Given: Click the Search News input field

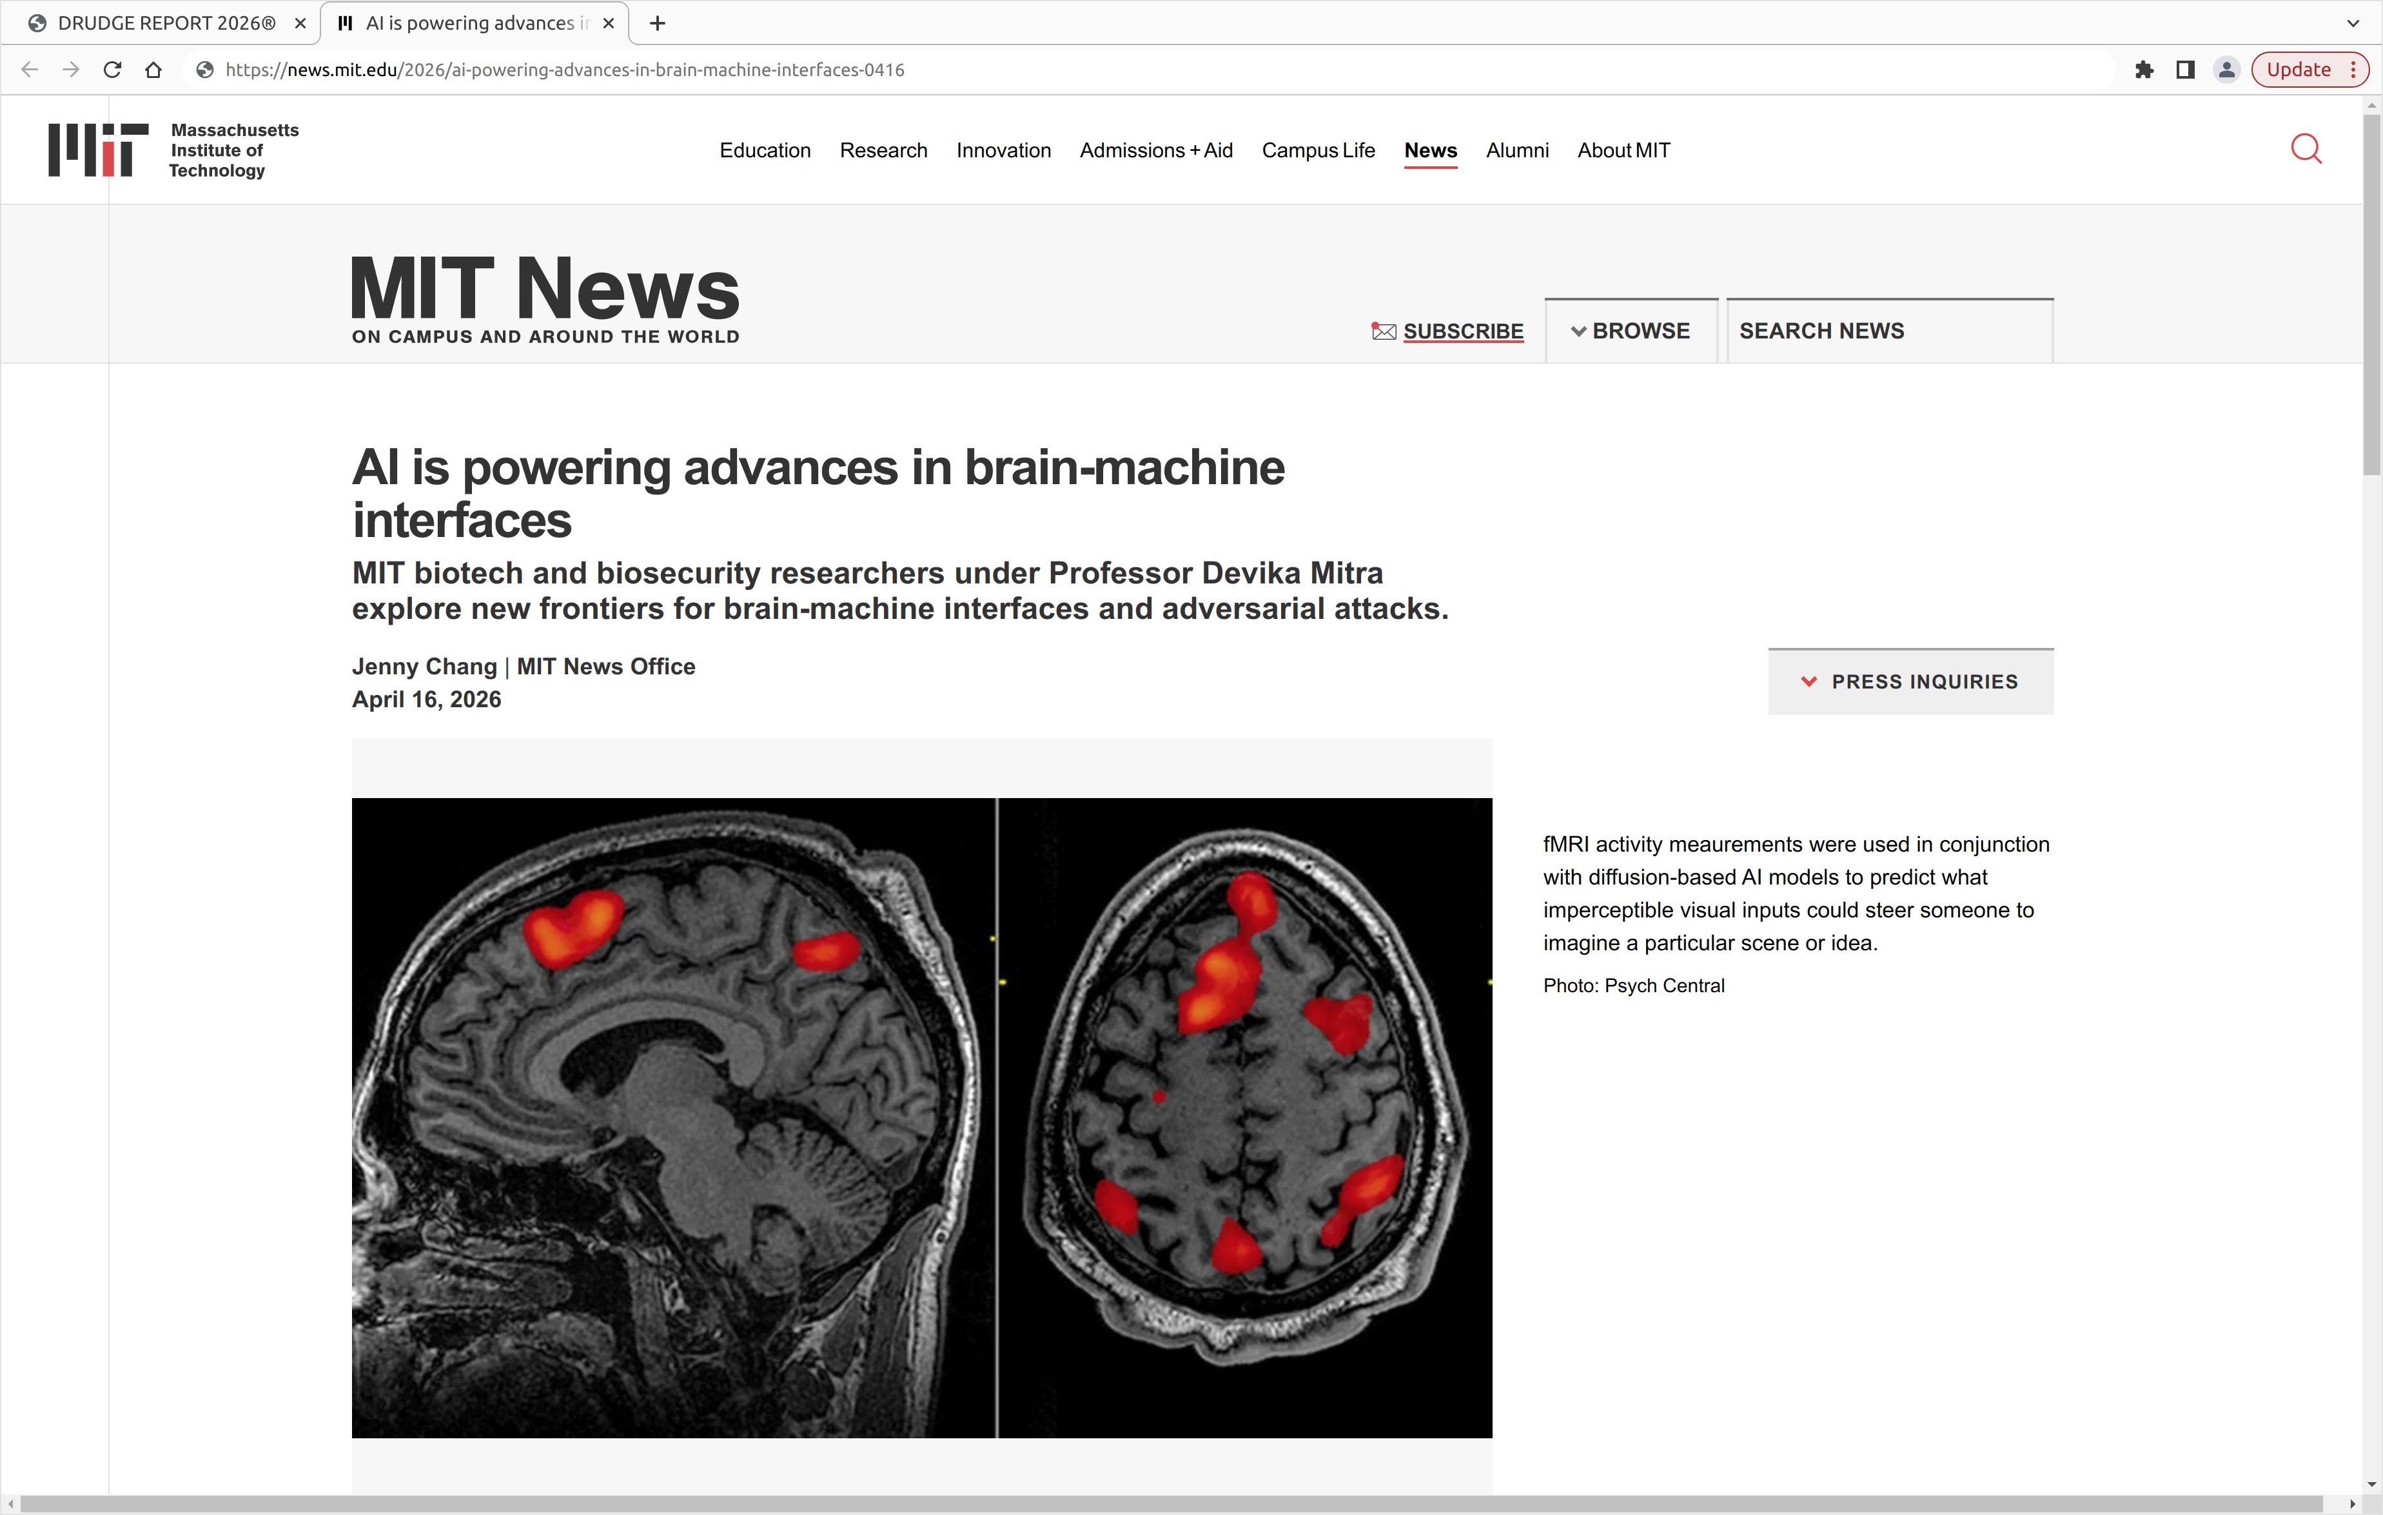Looking at the screenshot, I should click(x=1888, y=331).
